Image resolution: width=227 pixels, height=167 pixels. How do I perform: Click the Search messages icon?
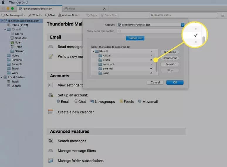tap(51, 141)
